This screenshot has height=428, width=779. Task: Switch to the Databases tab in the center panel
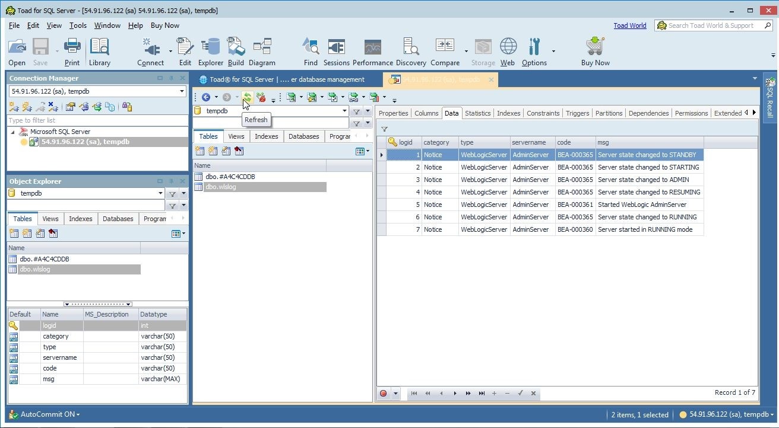304,136
